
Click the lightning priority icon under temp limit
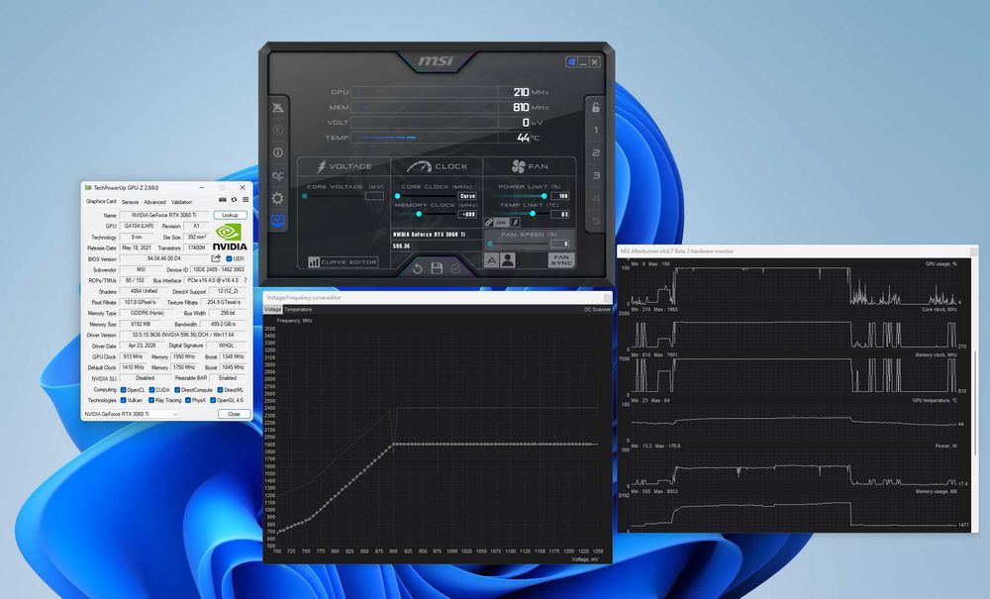click(515, 222)
